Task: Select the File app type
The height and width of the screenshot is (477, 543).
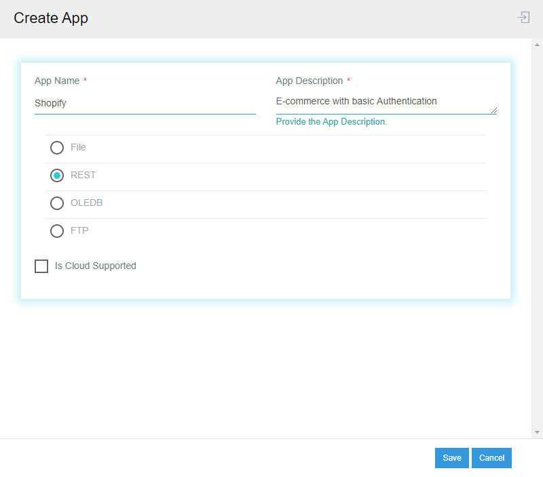Action: click(x=57, y=147)
